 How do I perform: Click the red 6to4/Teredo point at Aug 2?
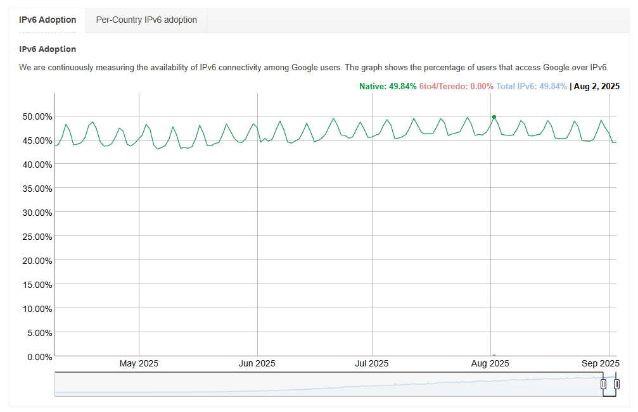[494, 356]
